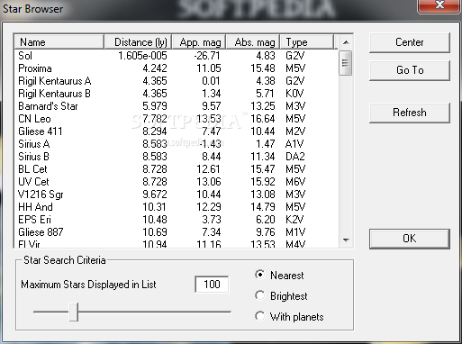Click the star list scroll down arrow
The image size is (462, 344).
pyautogui.click(x=346, y=240)
